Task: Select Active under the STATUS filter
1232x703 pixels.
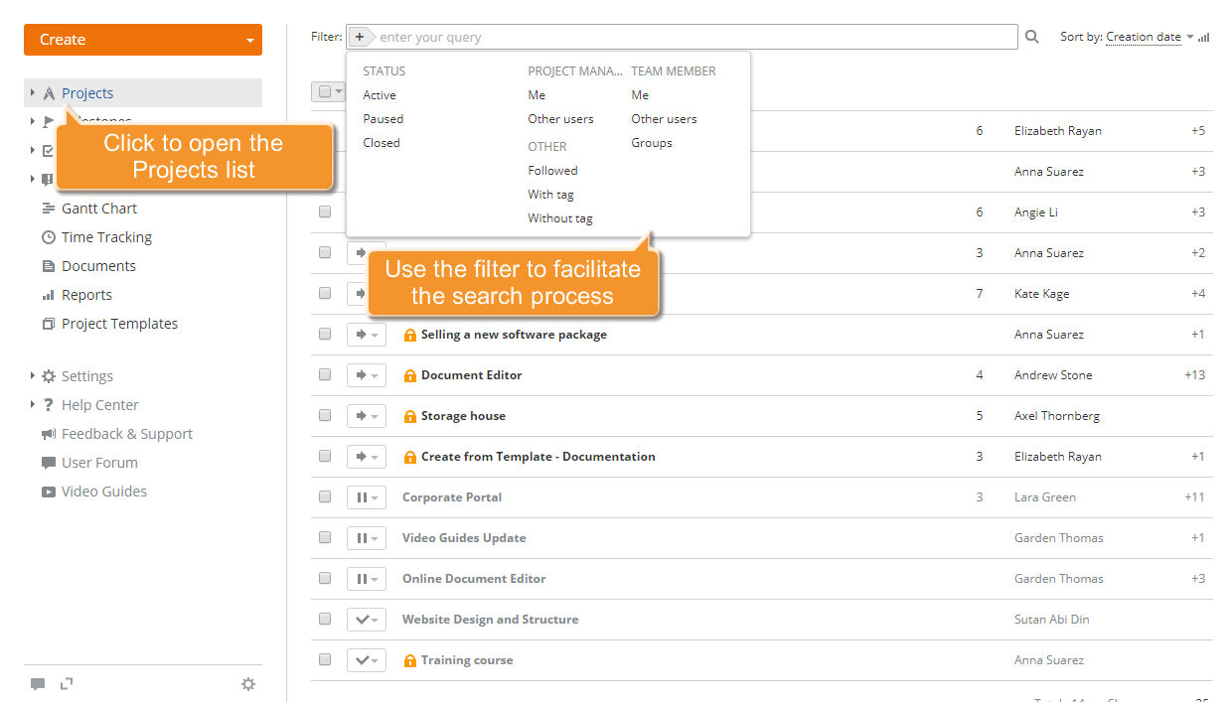Action: (379, 94)
